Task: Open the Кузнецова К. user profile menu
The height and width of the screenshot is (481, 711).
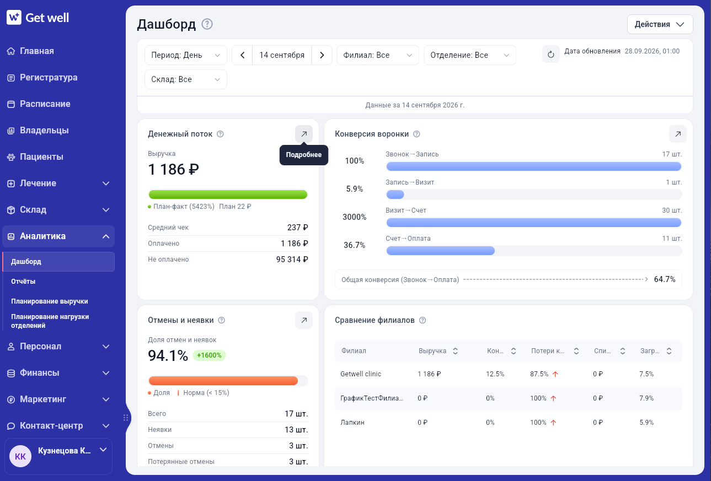Action: 58,456
